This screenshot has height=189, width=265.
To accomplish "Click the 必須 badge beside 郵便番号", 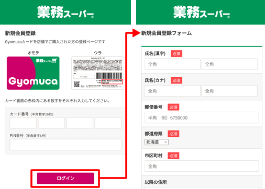I will point(173,107).
